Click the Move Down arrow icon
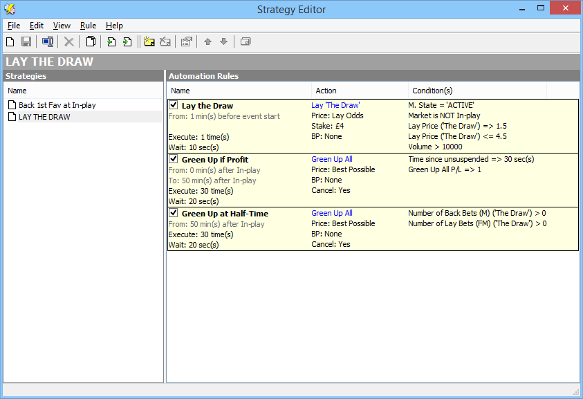The width and height of the screenshot is (583, 399). 223,42
